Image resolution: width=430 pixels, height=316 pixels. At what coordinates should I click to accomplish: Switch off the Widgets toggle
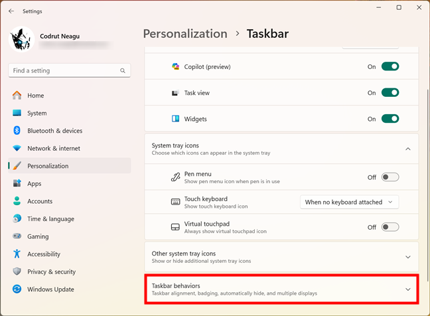coord(390,119)
